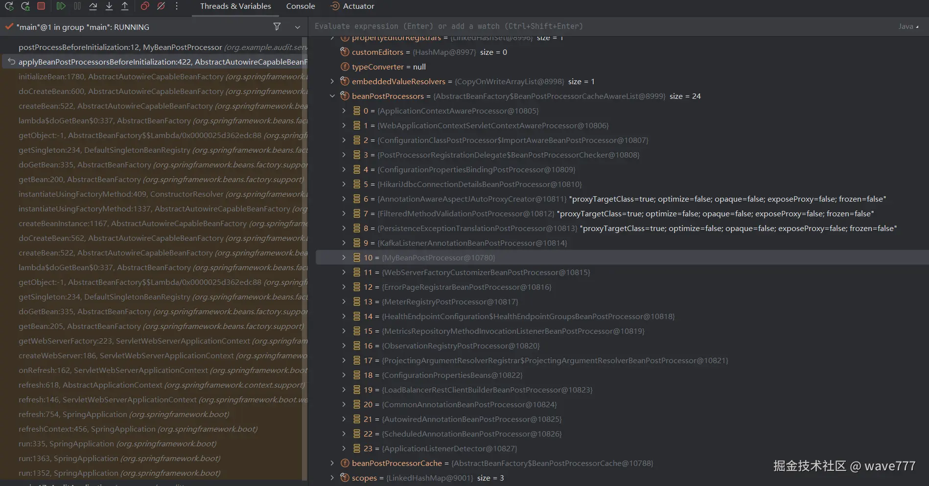The height and width of the screenshot is (486, 929).
Task: Open the Actuator tab
Action: click(x=352, y=6)
